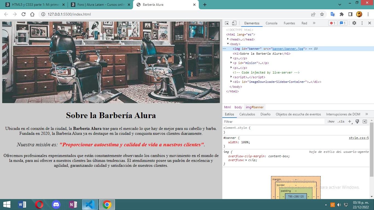
Task: Close the DevTools panel
Action: pos(369,23)
